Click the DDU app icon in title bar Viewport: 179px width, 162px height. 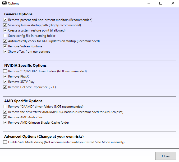(4, 3)
